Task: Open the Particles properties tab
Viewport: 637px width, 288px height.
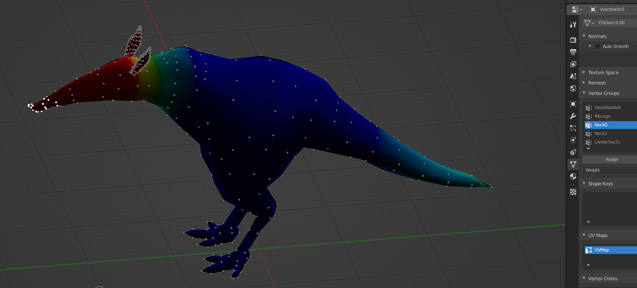Action: point(573,128)
